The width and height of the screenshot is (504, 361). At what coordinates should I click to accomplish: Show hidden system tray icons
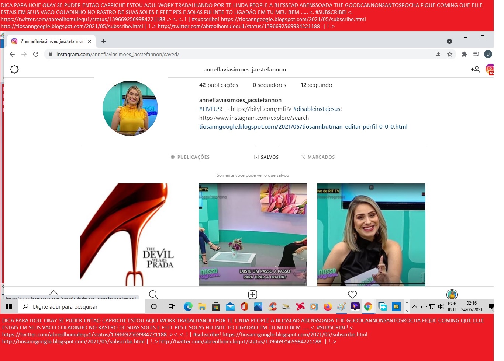[415, 306]
